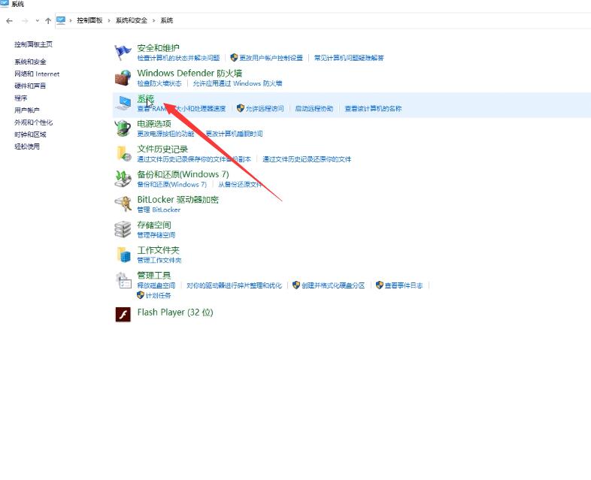
Task: Open the 安全和维护 heading
Action: [x=159, y=48]
